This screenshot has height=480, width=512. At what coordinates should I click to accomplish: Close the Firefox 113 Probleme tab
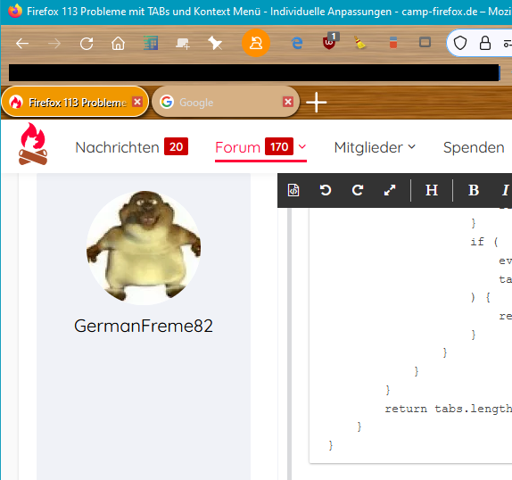click(137, 102)
